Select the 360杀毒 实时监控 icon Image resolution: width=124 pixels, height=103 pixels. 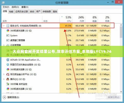8,84
